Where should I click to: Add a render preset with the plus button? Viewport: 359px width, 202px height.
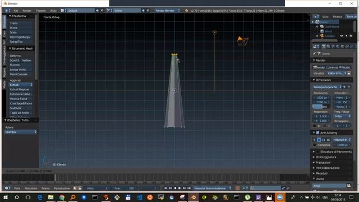(x=344, y=87)
